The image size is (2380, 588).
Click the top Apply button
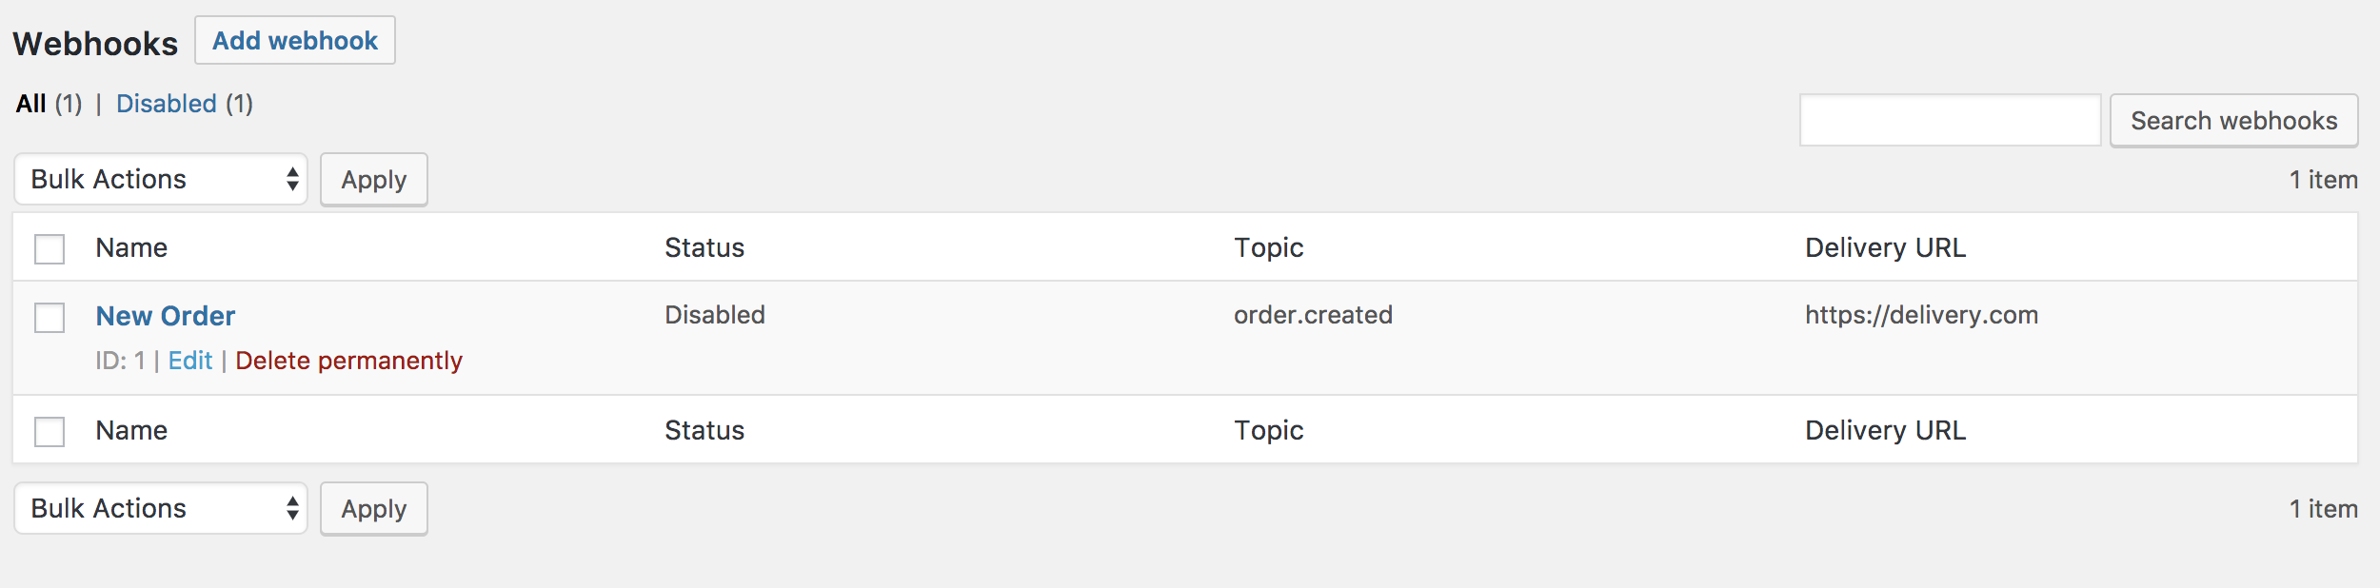[373, 180]
